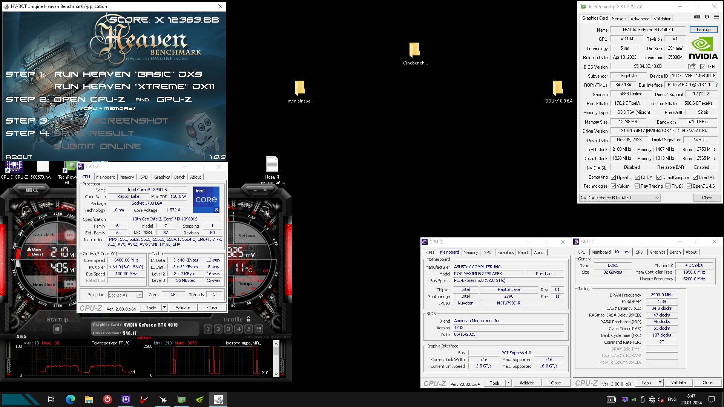Toggle the OpenCL checkbox

point(613,177)
